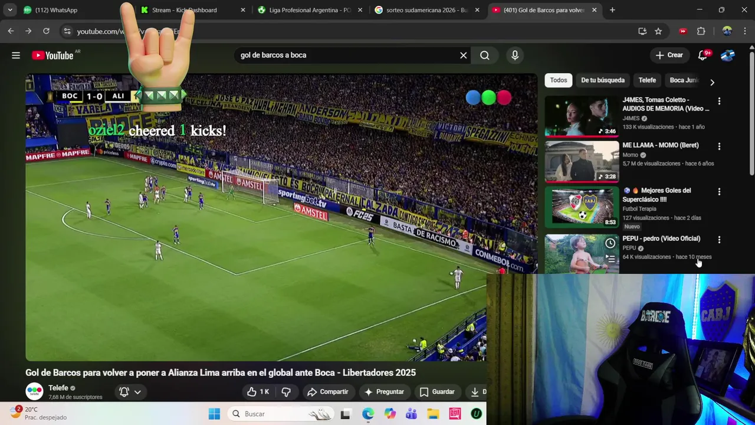
Task: Open Mejores Goles del Superclásico thumbnail
Action: click(582, 207)
